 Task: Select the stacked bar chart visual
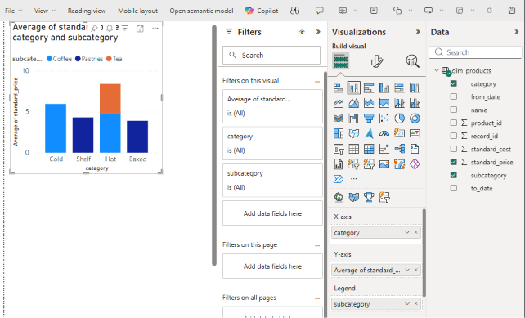click(339, 88)
